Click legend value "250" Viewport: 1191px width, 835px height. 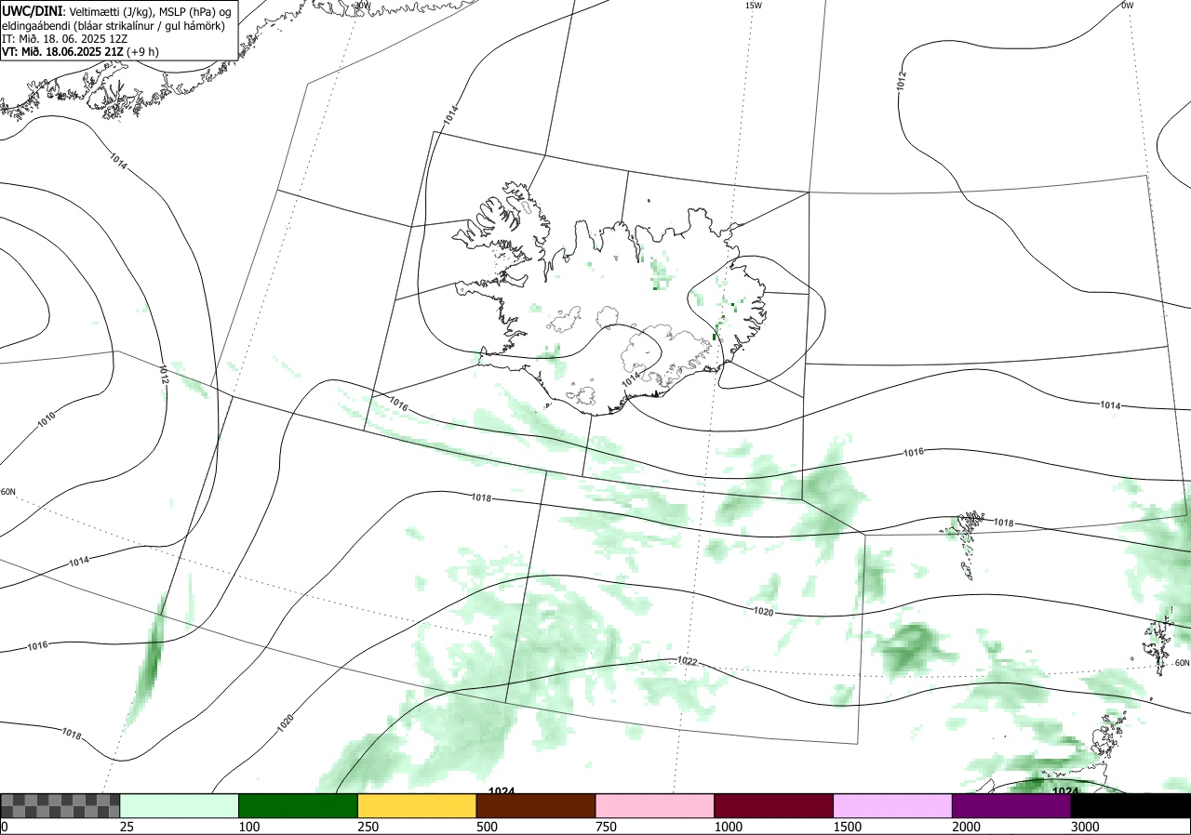(368, 827)
